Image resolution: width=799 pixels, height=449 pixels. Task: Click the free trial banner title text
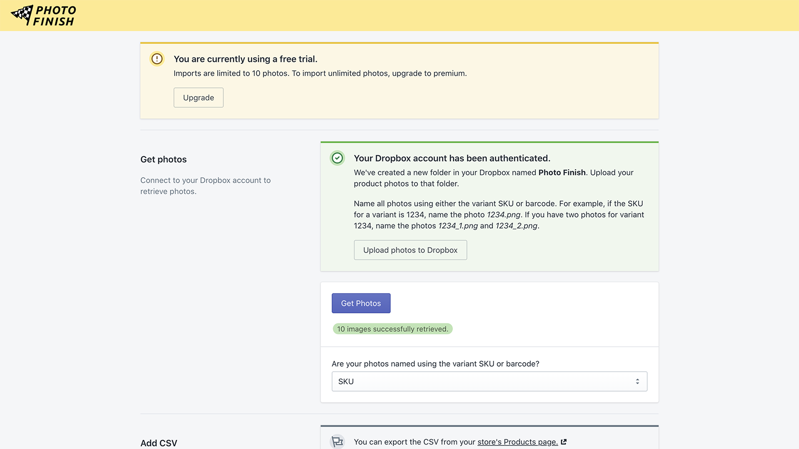point(245,59)
